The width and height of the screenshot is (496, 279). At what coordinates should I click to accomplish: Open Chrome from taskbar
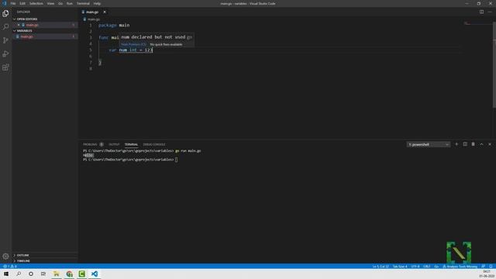tap(69, 274)
